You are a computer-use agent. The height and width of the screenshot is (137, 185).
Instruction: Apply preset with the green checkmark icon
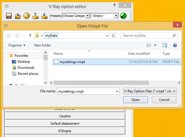(x=123, y=16)
